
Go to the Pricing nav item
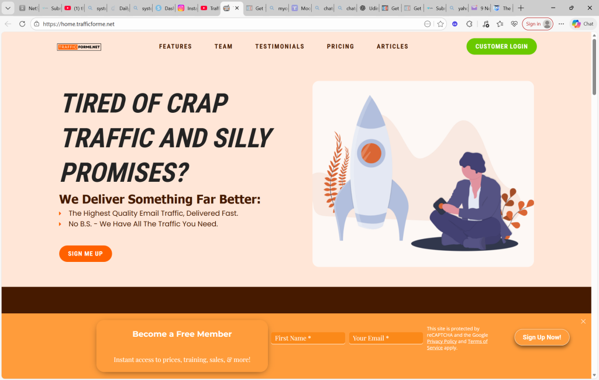coord(340,47)
